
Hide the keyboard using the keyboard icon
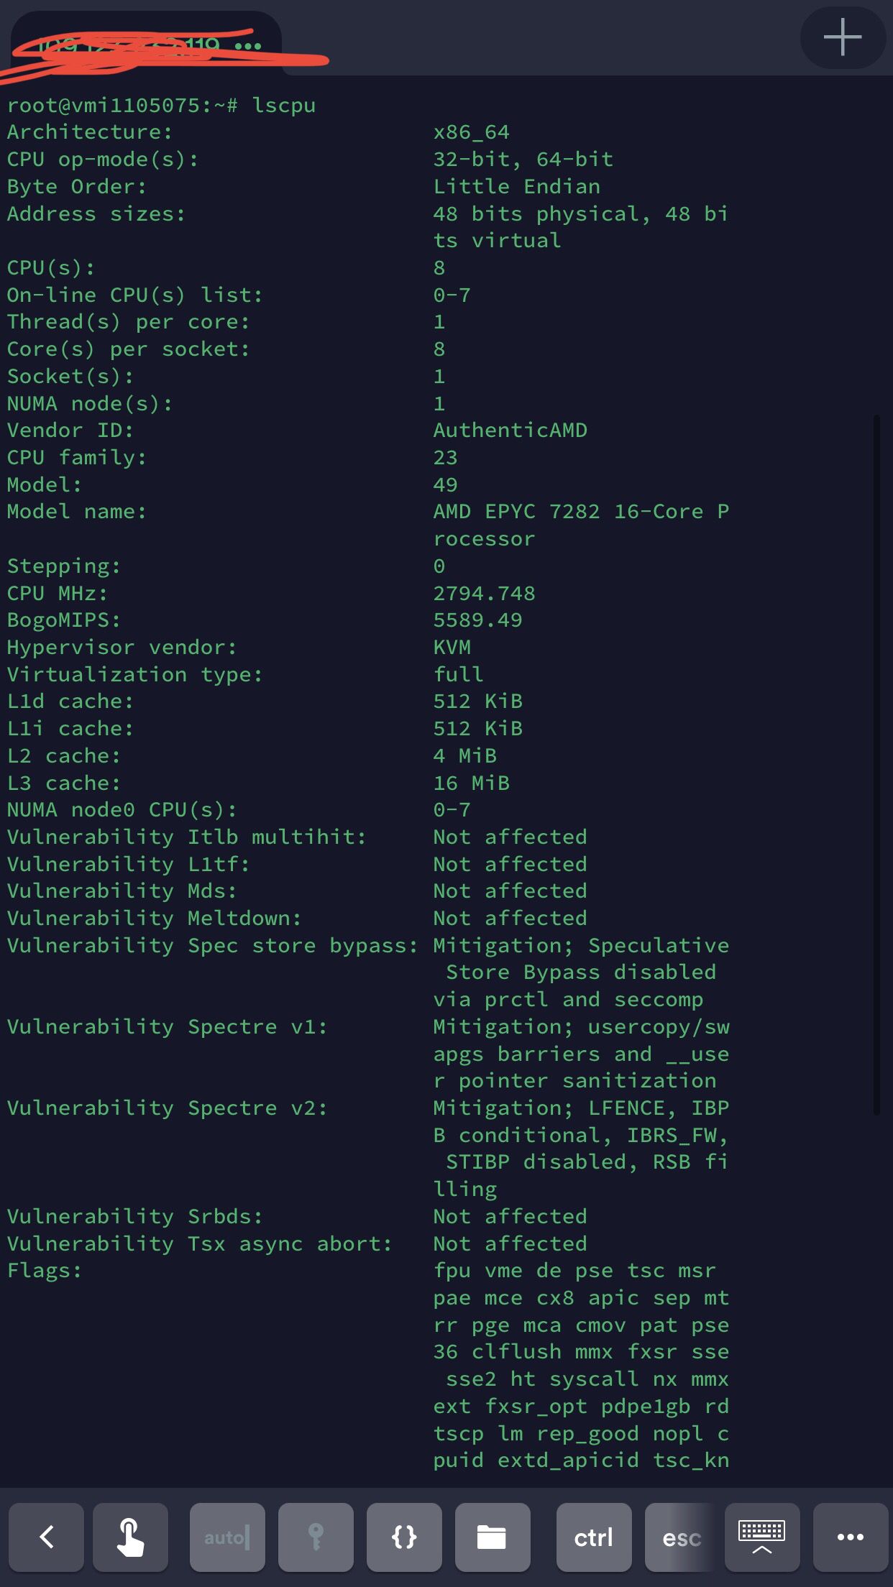tap(762, 1537)
